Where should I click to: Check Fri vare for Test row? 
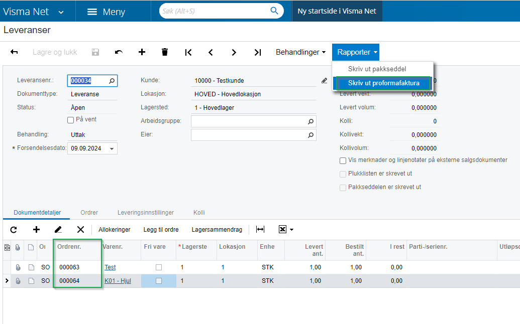pyautogui.click(x=159, y=267)
